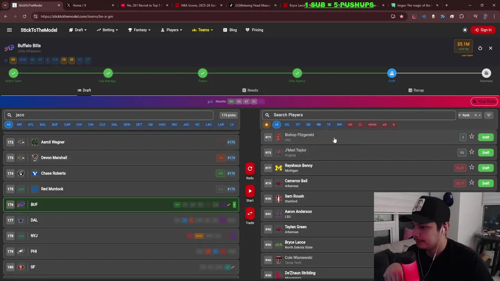Select pick 172 Aamil Wagner row
This screenshot has height=281, width=500.
(121, 142)
